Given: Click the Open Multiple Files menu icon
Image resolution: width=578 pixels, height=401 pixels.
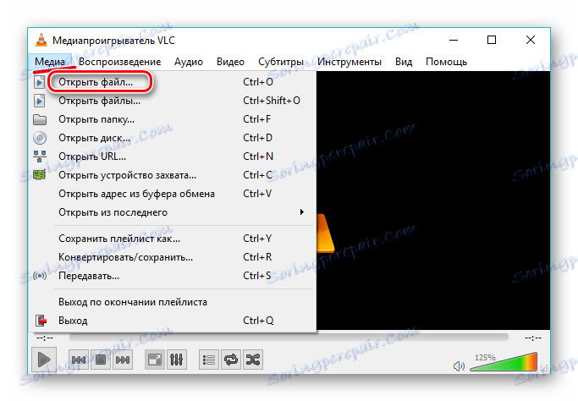Looking at the screenshot, I should 40,101.
